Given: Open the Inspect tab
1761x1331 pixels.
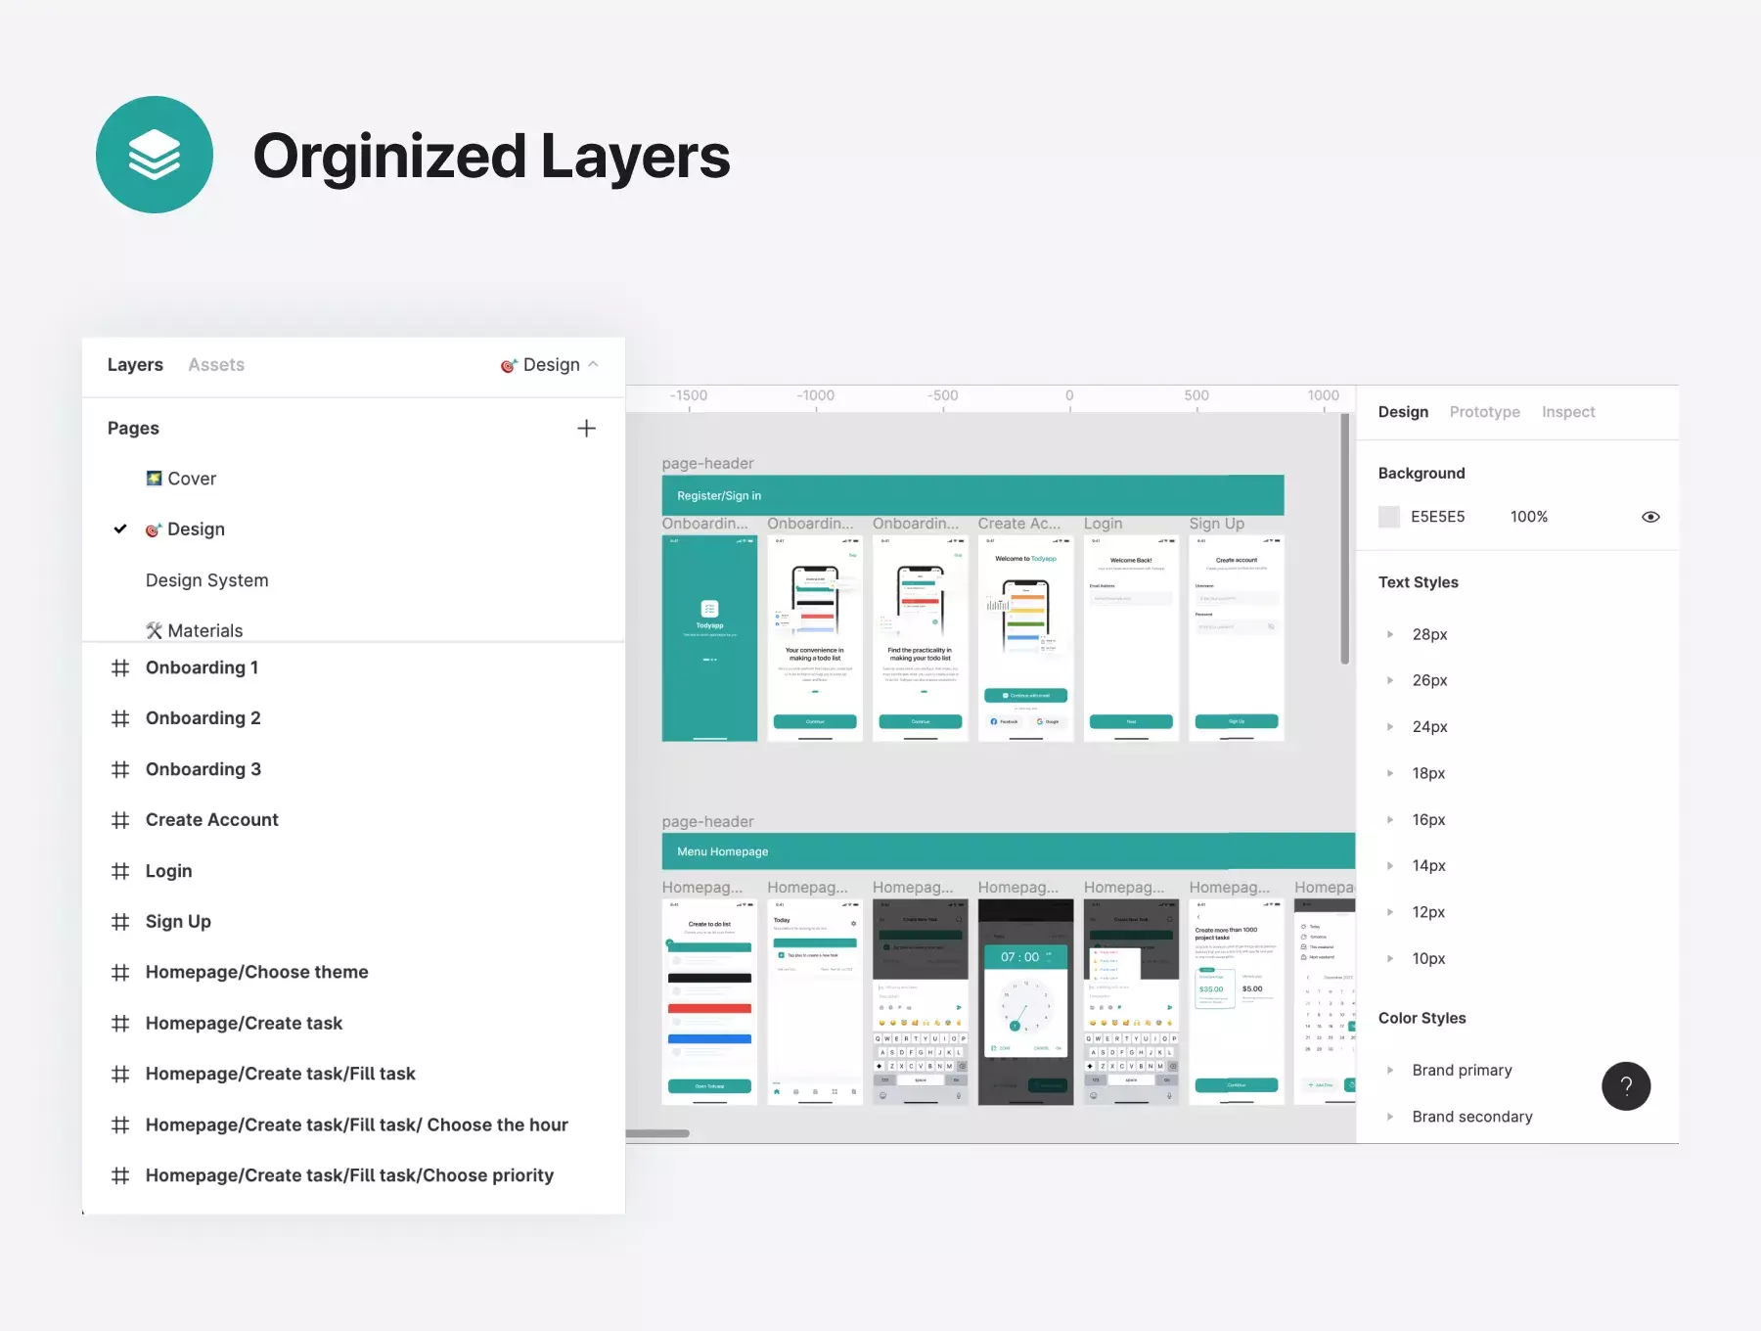Looking at the screenshot, I should click(1568, 412).
